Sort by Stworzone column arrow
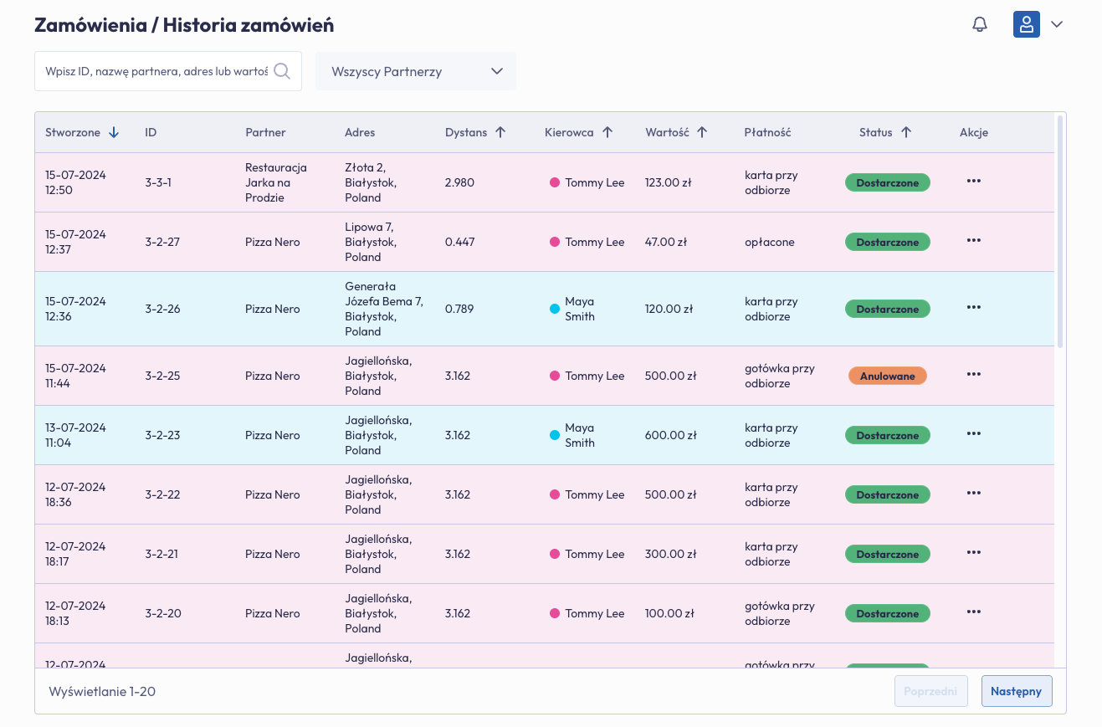 click(114, 132)
